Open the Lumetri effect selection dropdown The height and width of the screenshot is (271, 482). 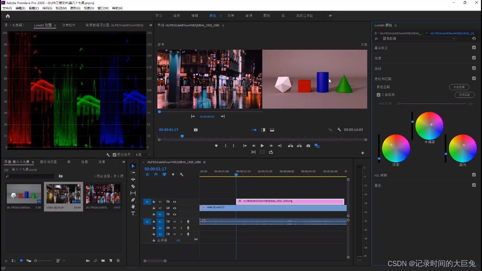tap(418, 39)
